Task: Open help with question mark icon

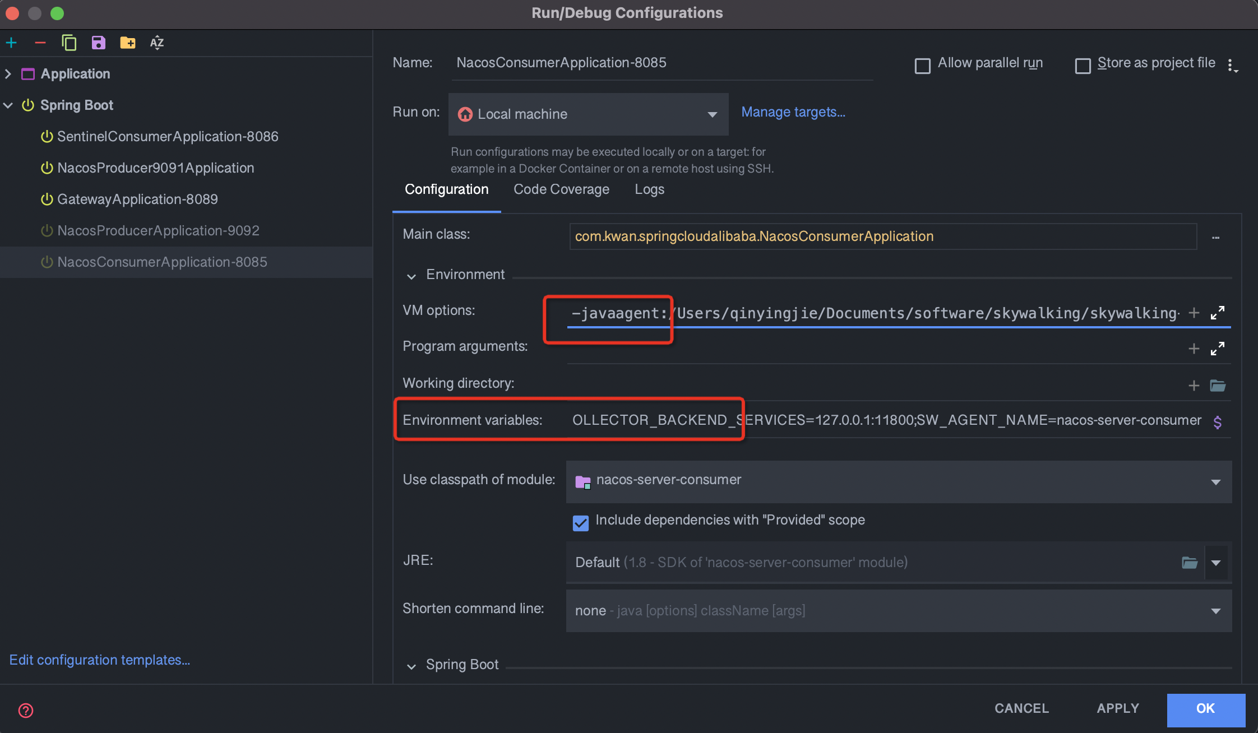Action: [26, 711]
